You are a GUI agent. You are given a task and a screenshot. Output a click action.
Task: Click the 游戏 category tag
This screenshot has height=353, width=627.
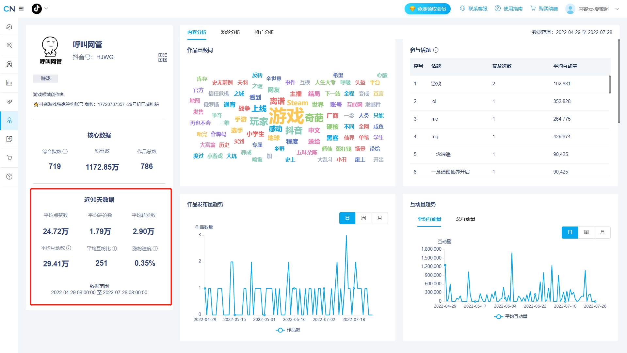[x=45, y=78]
